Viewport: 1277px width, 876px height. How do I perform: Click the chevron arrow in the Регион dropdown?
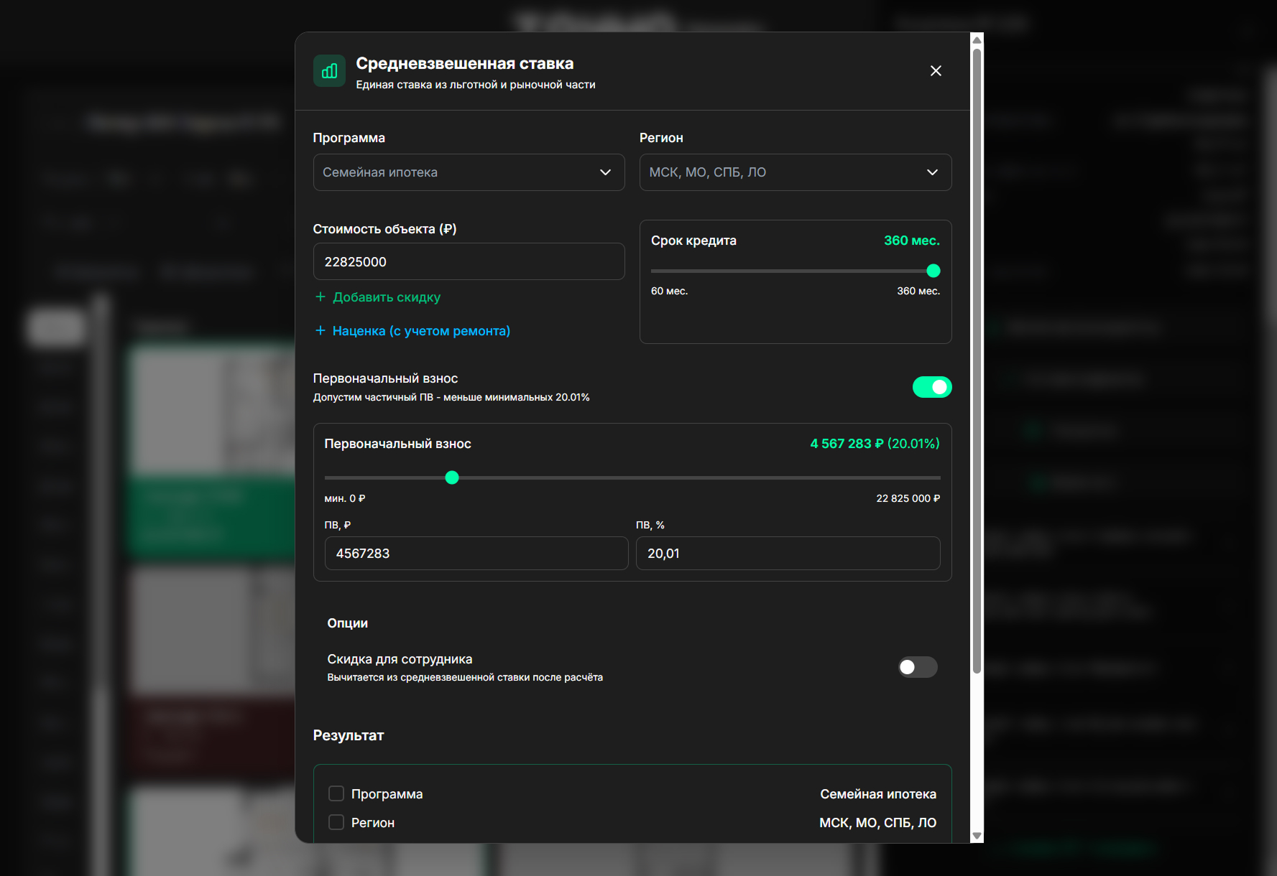(932, 172)
